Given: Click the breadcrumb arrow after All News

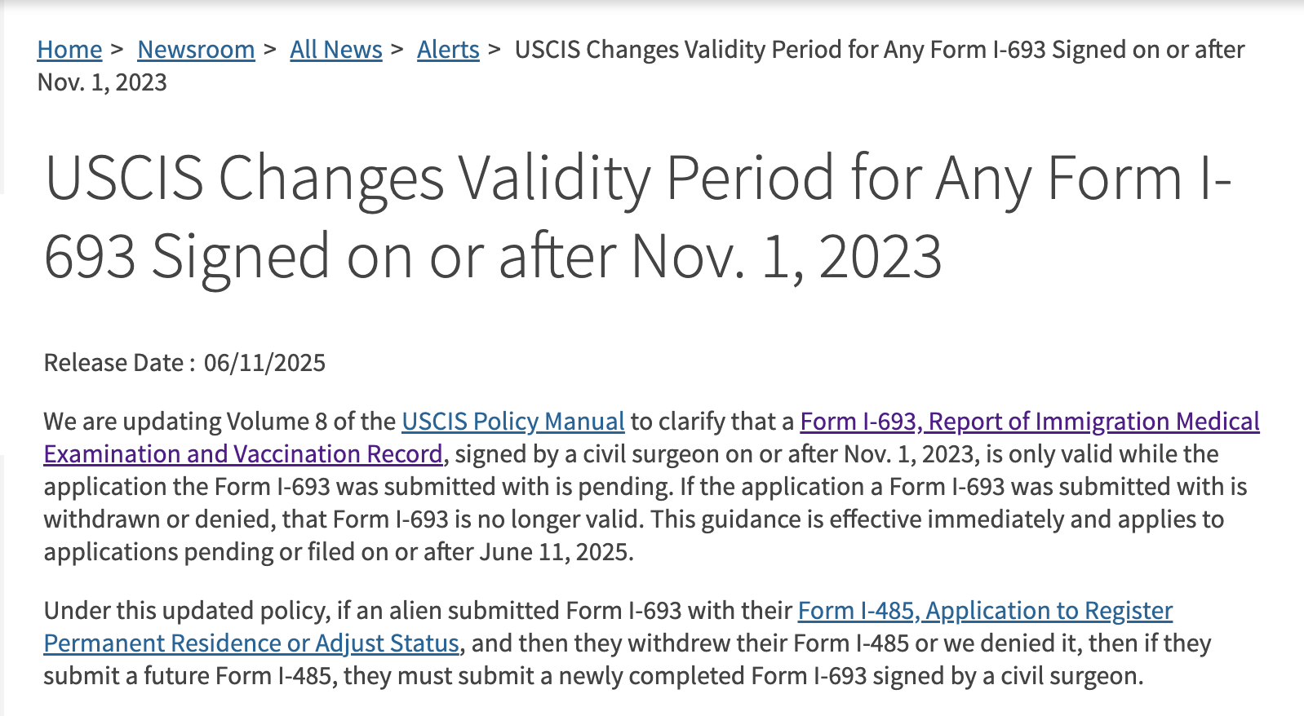Looking at the screenshot, I should pos(398,49).
